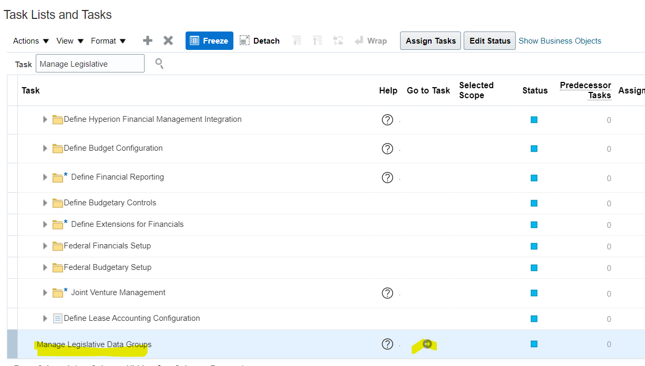Open help for Define Budget Configuration
This screenshot has height=366, width=645.
tap(387, 149)
